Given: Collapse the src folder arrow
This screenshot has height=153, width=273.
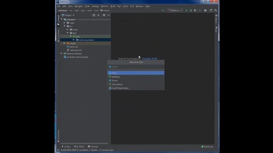Looking at the screenshot, I should pos(64,26).
